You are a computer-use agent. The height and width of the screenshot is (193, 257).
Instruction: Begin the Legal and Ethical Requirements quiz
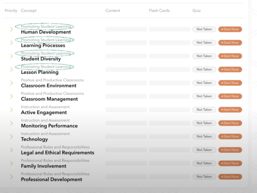click(230, 150)
